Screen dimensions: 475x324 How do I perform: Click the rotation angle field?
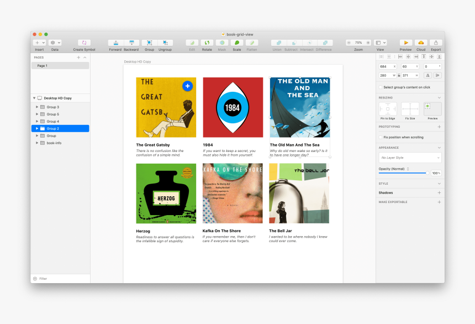432,66
